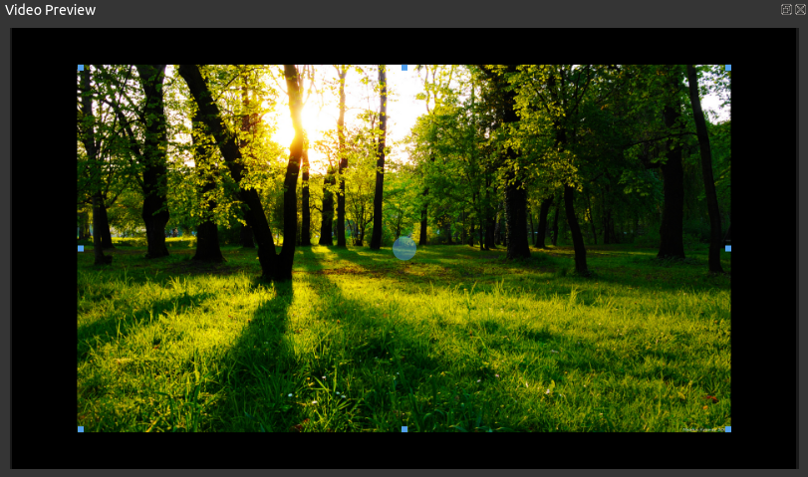
Task: Click the bottom-left corner resize handle
Action: click(x=81, y=429)
